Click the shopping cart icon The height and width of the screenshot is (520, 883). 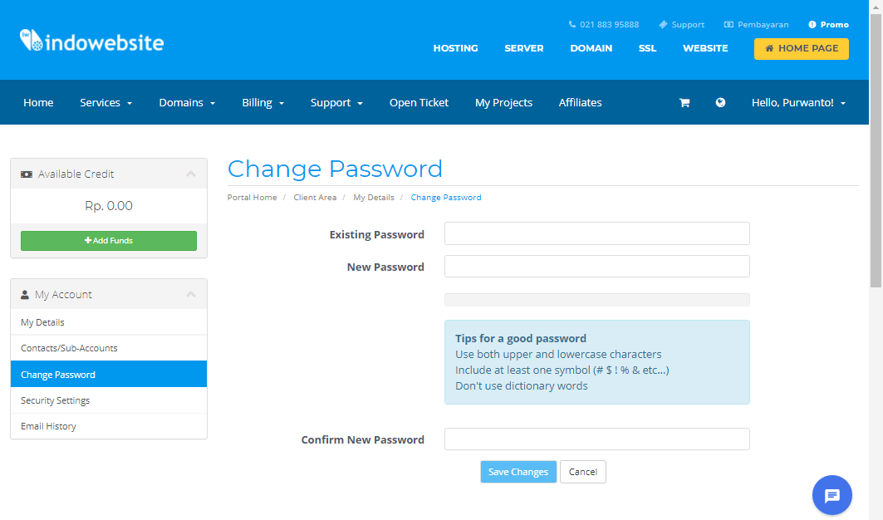(684, 103)
